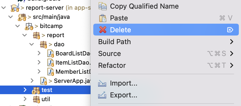Image resolution: width=241 pixels, height=106 pixels.
Task: Choose Export... from the context menu
Action: coord(166,95)
